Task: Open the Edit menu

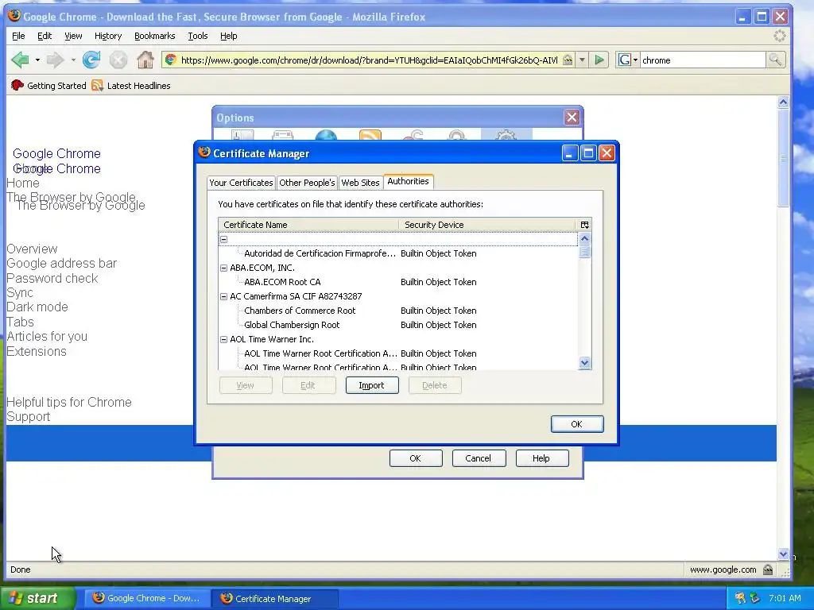Action: coord(45,36)
